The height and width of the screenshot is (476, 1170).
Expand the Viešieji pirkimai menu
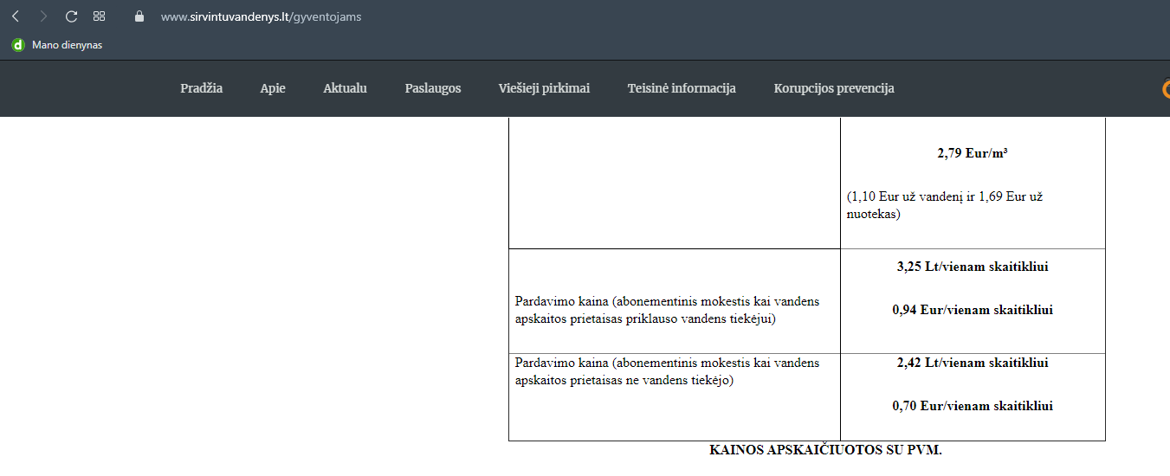(x=544, y=88)
